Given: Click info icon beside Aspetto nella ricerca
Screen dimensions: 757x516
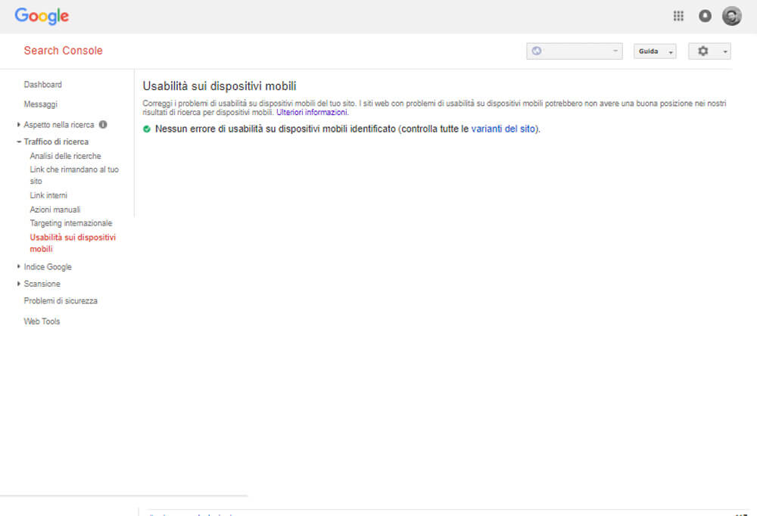Looking at the screenshot, I should coord(103,125).
